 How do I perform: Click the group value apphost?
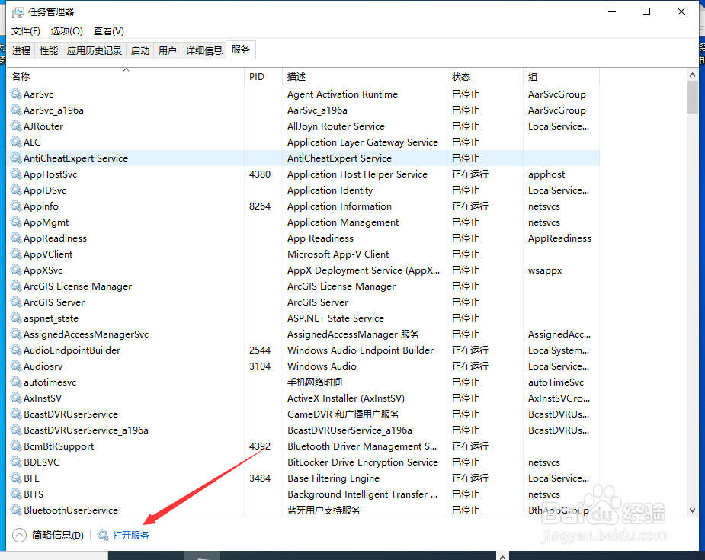(546, 174)
